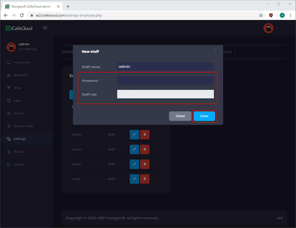Viewport: 296px width, 228px height.
Task: Click the Staff name text field
Action: click(165, 67)
